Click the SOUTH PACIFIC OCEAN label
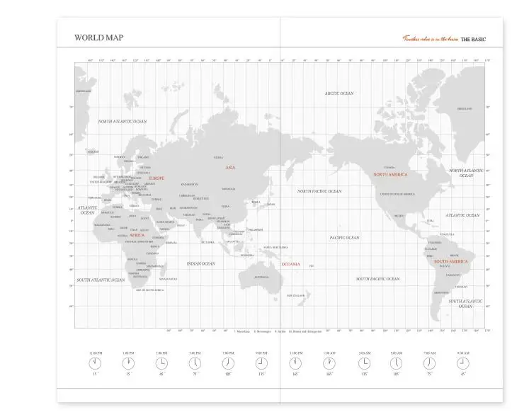Viewport: 529px width, 417px height. coord(378,279)
